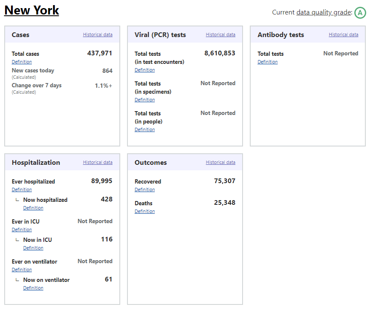Screen dimensions: 373x310
Task: Open Definition under Now on ventilator
Action: pos(33,288)
